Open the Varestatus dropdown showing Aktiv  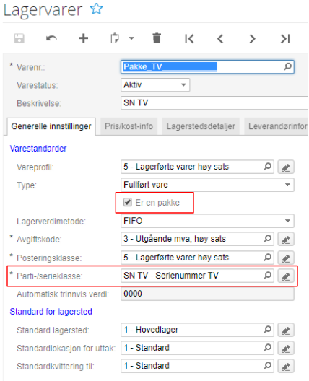155,85
